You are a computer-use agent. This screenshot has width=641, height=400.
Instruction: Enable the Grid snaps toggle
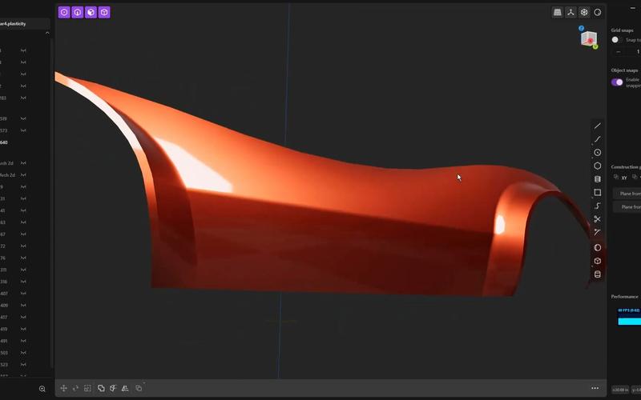pyautogui.click(x=616, y=39)
